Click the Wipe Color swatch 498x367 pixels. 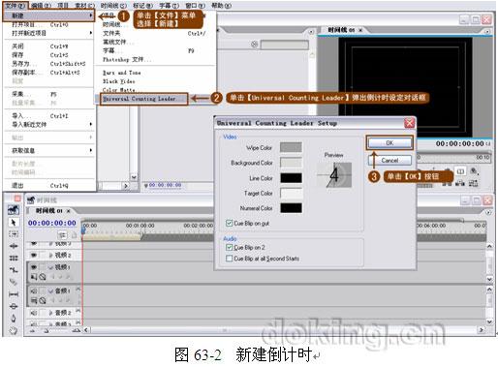point(291,147)
